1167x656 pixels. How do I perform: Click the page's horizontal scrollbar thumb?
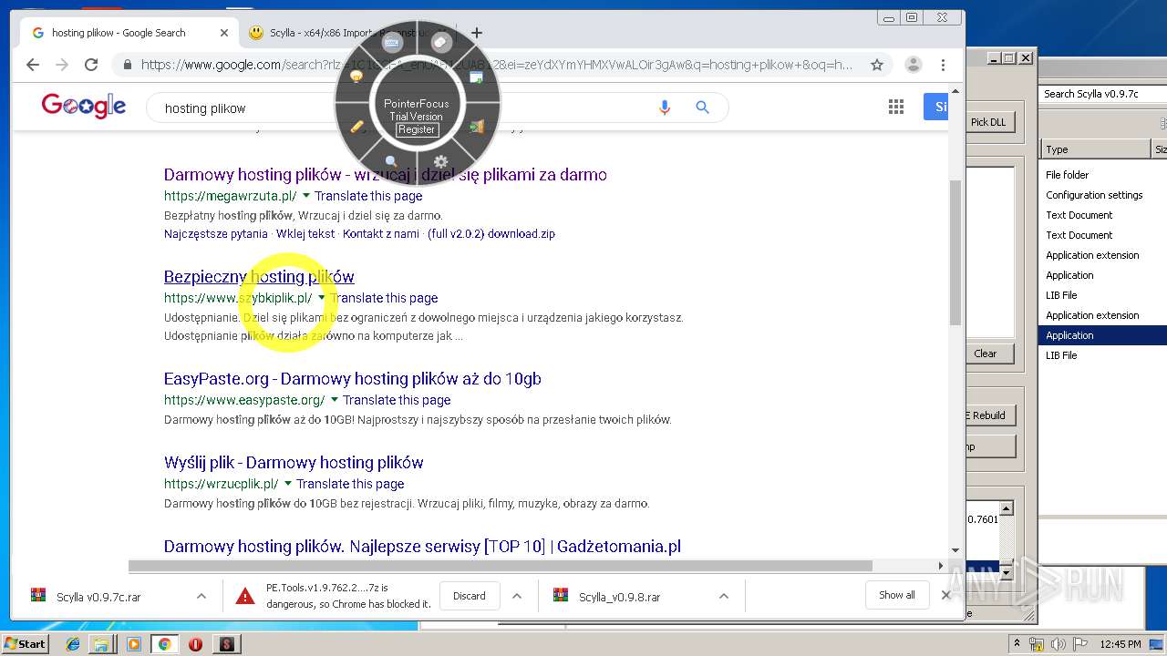click(x=500, y=565)
